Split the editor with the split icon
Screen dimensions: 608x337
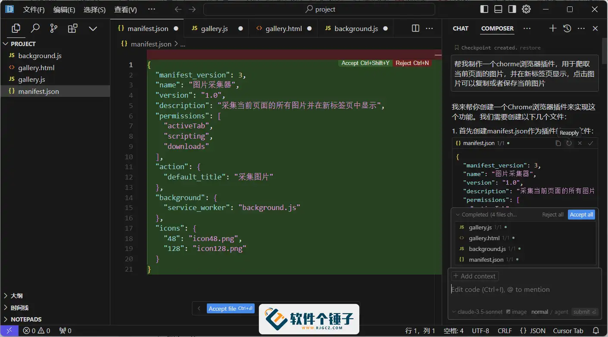(x=415, y=28)
